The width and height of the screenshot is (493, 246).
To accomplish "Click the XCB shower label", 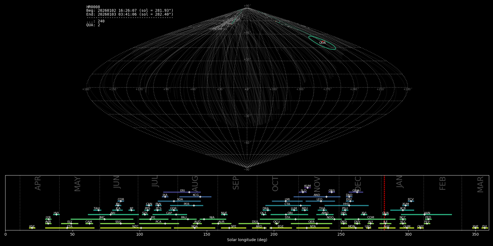I will point(403,209).
